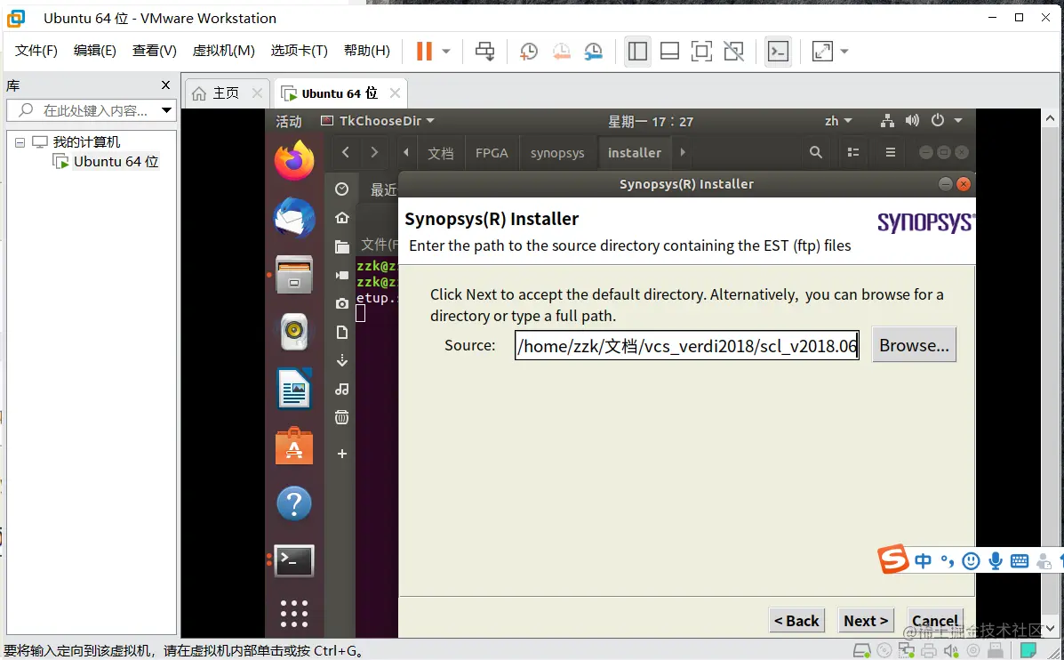Click the volume icon in Ubuntu top bar

pos(912,121)
